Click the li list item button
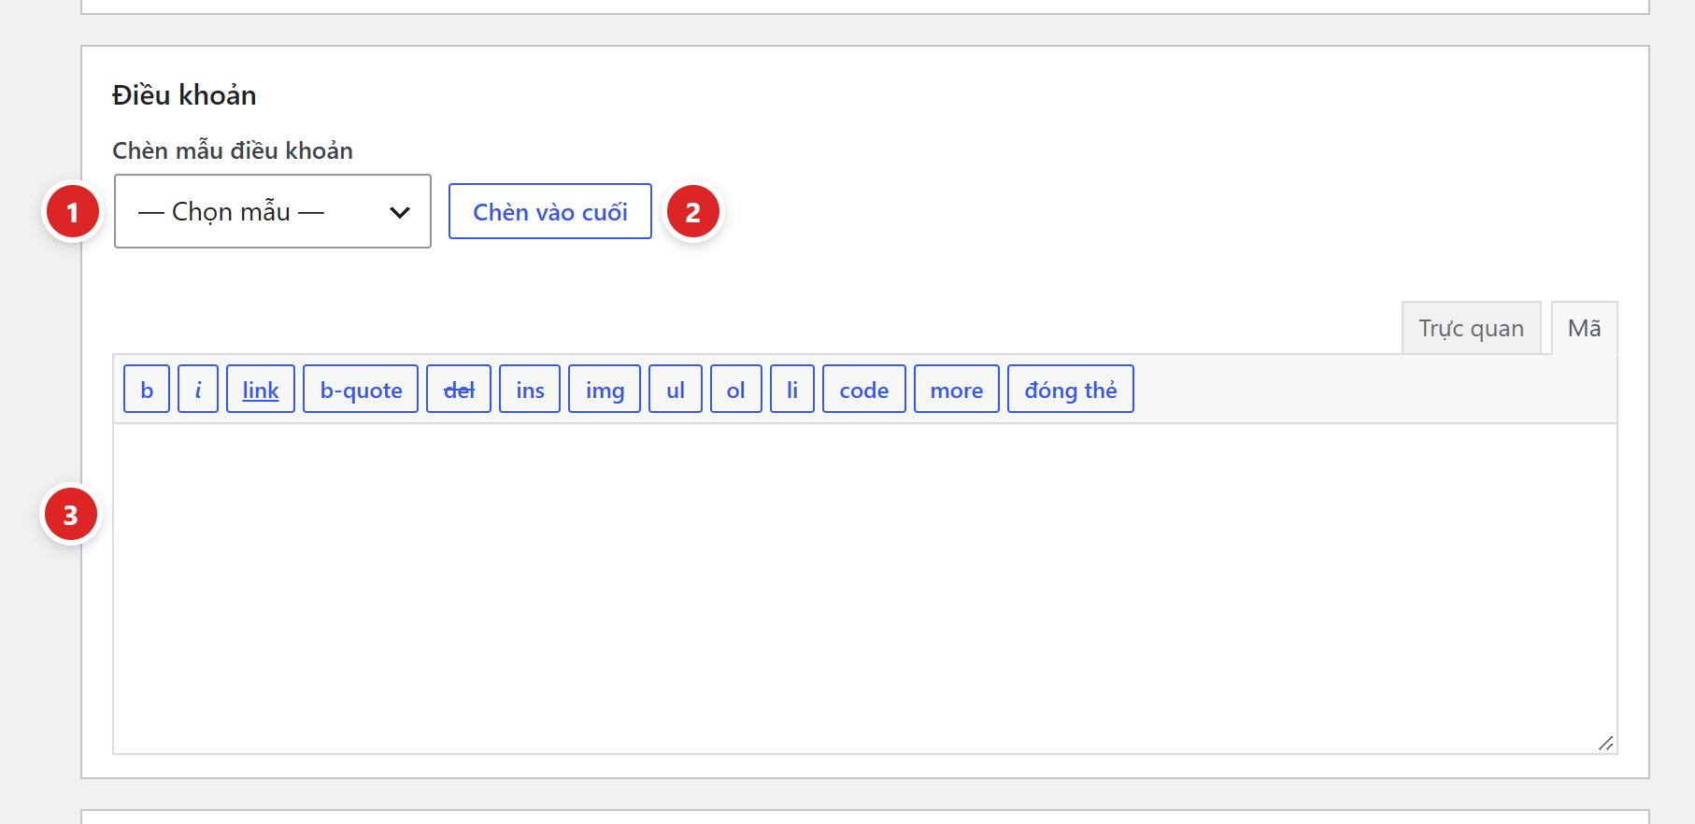This screenshot has height=824, width=1695. point(792,389)
